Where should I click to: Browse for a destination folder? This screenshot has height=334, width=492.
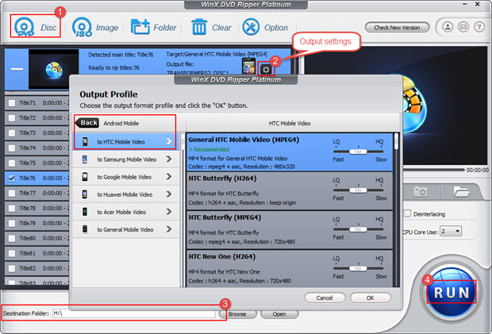[x=237, y=314]
